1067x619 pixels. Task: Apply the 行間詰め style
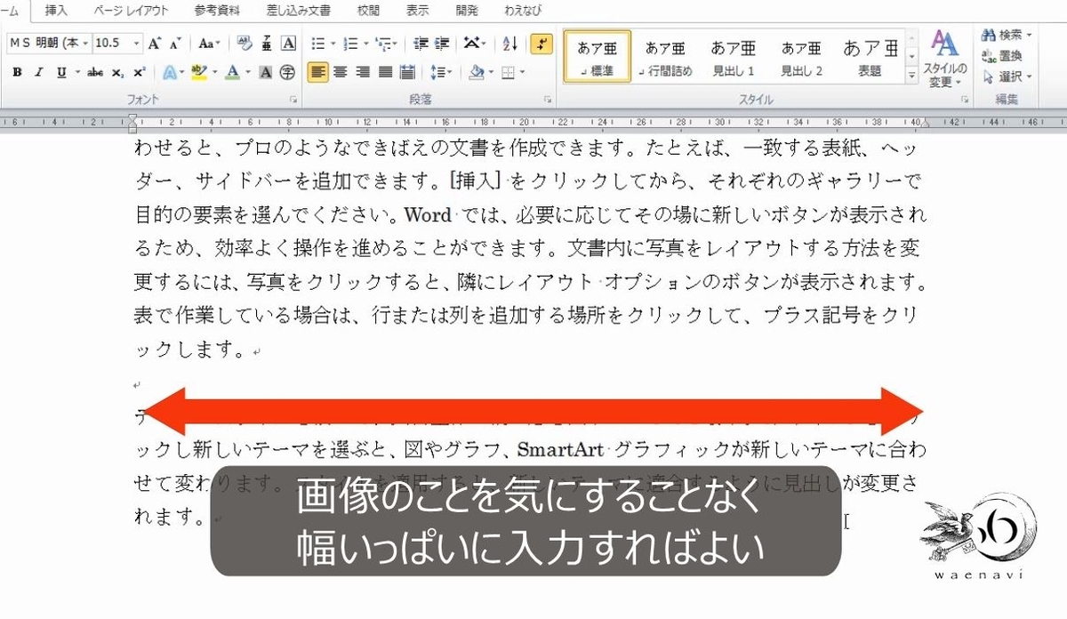665,57
